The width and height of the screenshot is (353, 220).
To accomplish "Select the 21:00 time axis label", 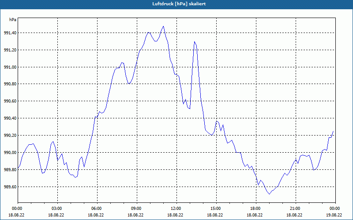I will coord(295,209).
